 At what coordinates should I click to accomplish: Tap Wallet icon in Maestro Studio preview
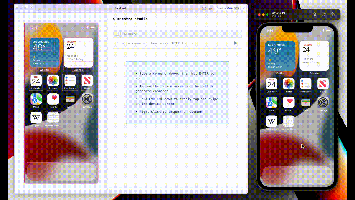pyautogui.click(x=70, y=99)
